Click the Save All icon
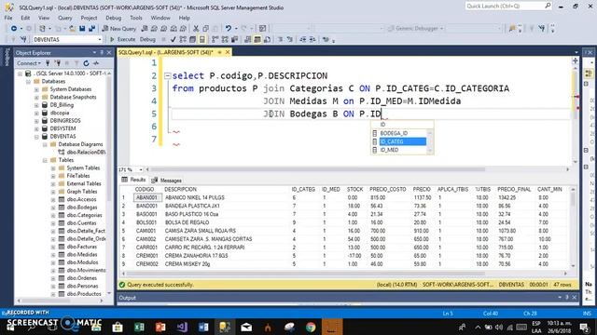The width and height of the screenshot is (597, 335). (91, 29)
